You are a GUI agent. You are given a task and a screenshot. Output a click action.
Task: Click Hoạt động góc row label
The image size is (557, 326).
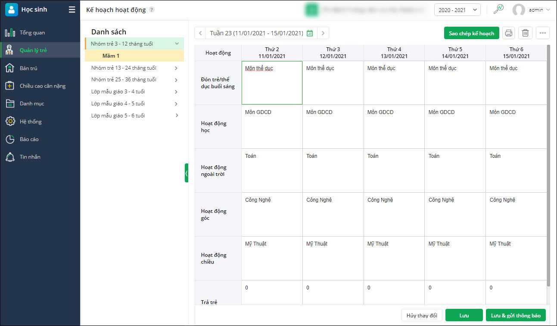[x=218, y=215]
